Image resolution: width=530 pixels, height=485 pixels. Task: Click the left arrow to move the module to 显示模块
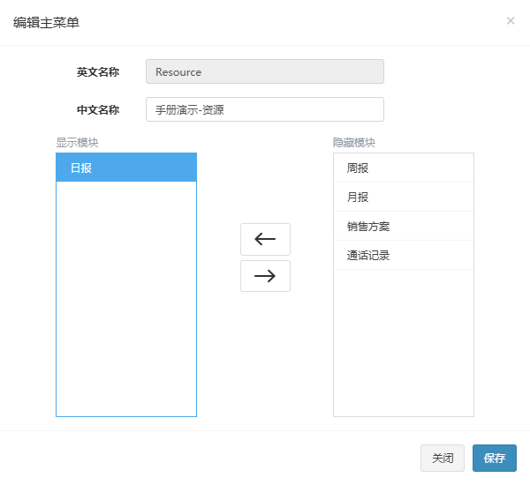265,239
